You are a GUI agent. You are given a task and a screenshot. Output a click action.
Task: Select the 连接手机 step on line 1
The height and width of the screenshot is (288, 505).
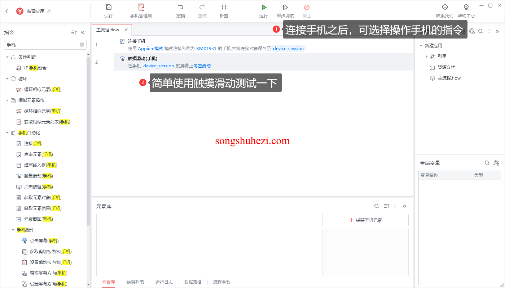tap(264, 45)
